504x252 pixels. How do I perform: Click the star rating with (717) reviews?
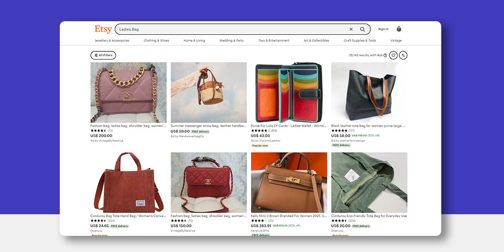(343, 131)
